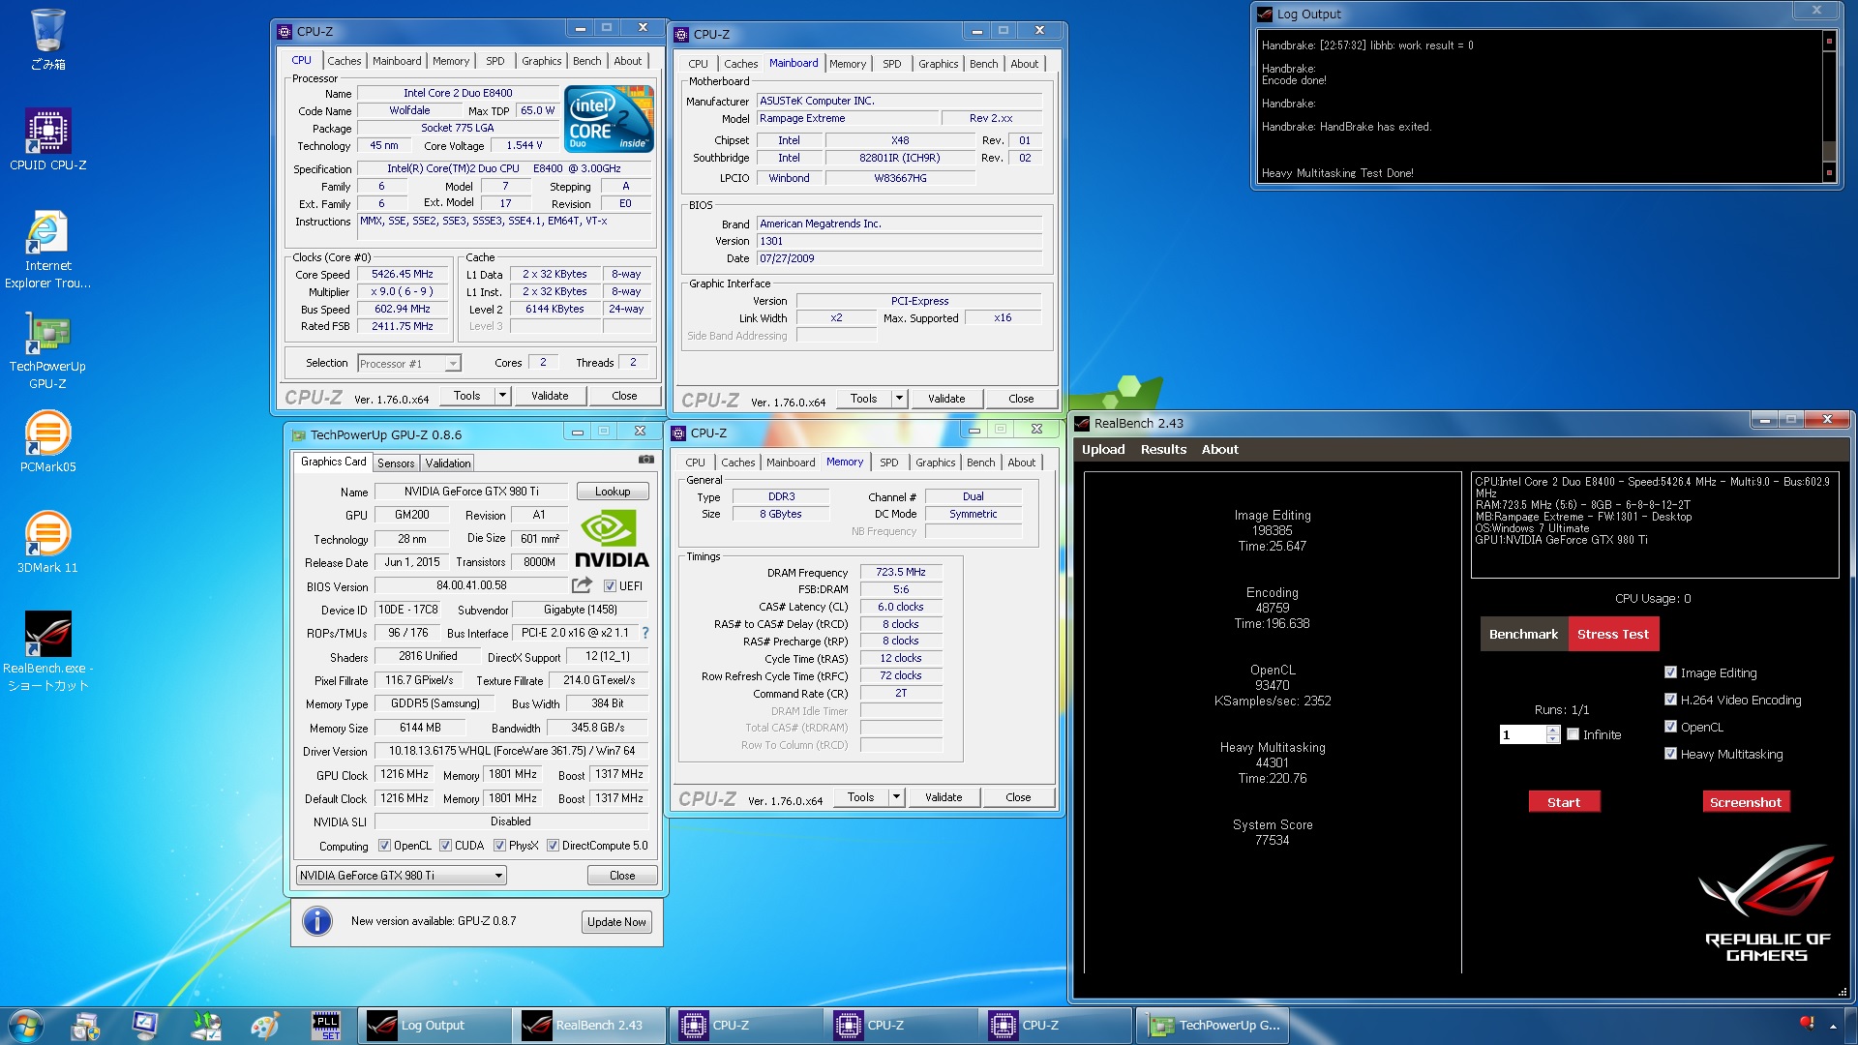The width and height of the screenshot is (1858, 1045).
Task: Click the Intel Core 2 Duo logo
Action: pyautogui.click(x=609, y=119)
